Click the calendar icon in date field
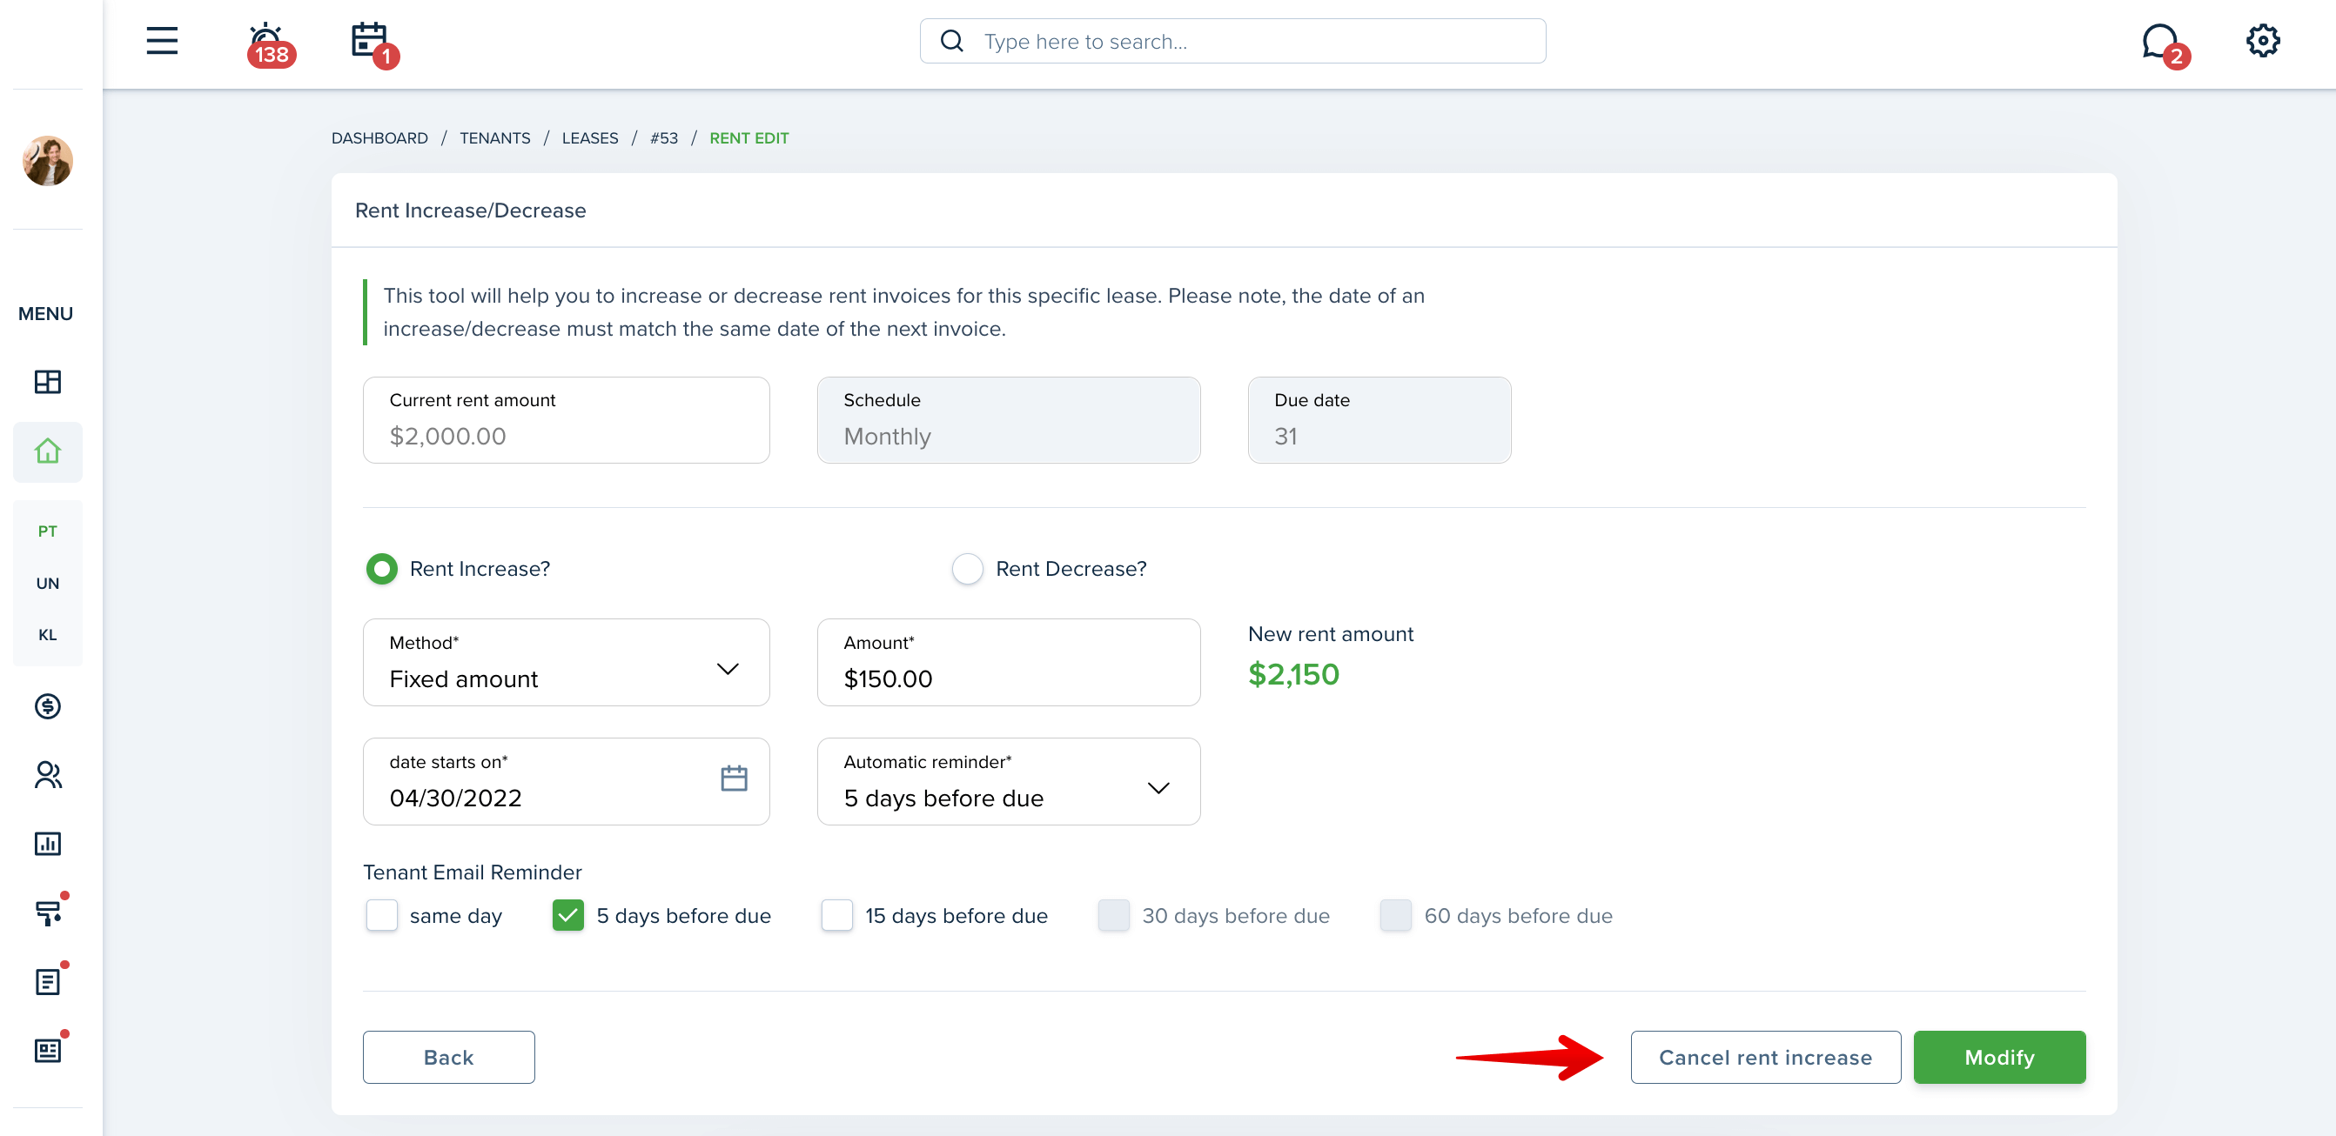The width and height of the screenshot is (2336, 1136). [x=734, y=778]
